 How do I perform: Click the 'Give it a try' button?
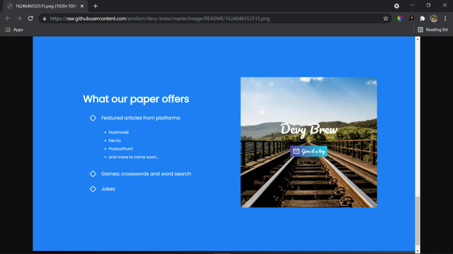(308, 151)
